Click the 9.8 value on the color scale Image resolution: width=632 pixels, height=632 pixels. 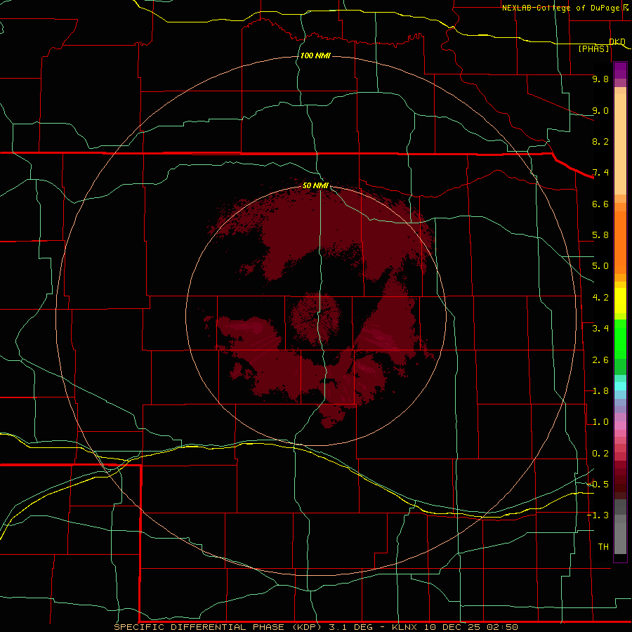(x=600, y=79)
